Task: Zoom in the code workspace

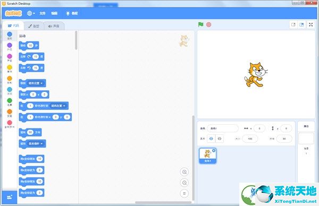Action: [x=184, y=172]
